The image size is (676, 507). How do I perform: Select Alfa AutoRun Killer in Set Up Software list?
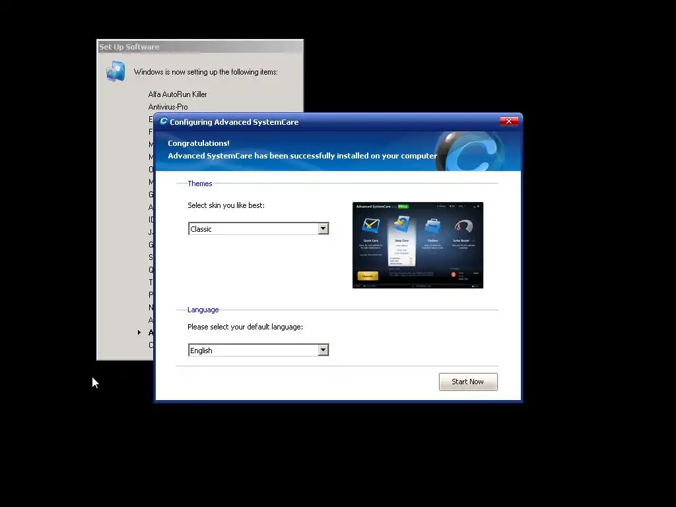(x=178, y=94)
